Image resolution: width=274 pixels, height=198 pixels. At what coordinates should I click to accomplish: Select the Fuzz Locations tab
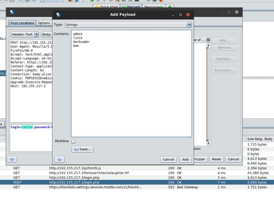(22, 23)
